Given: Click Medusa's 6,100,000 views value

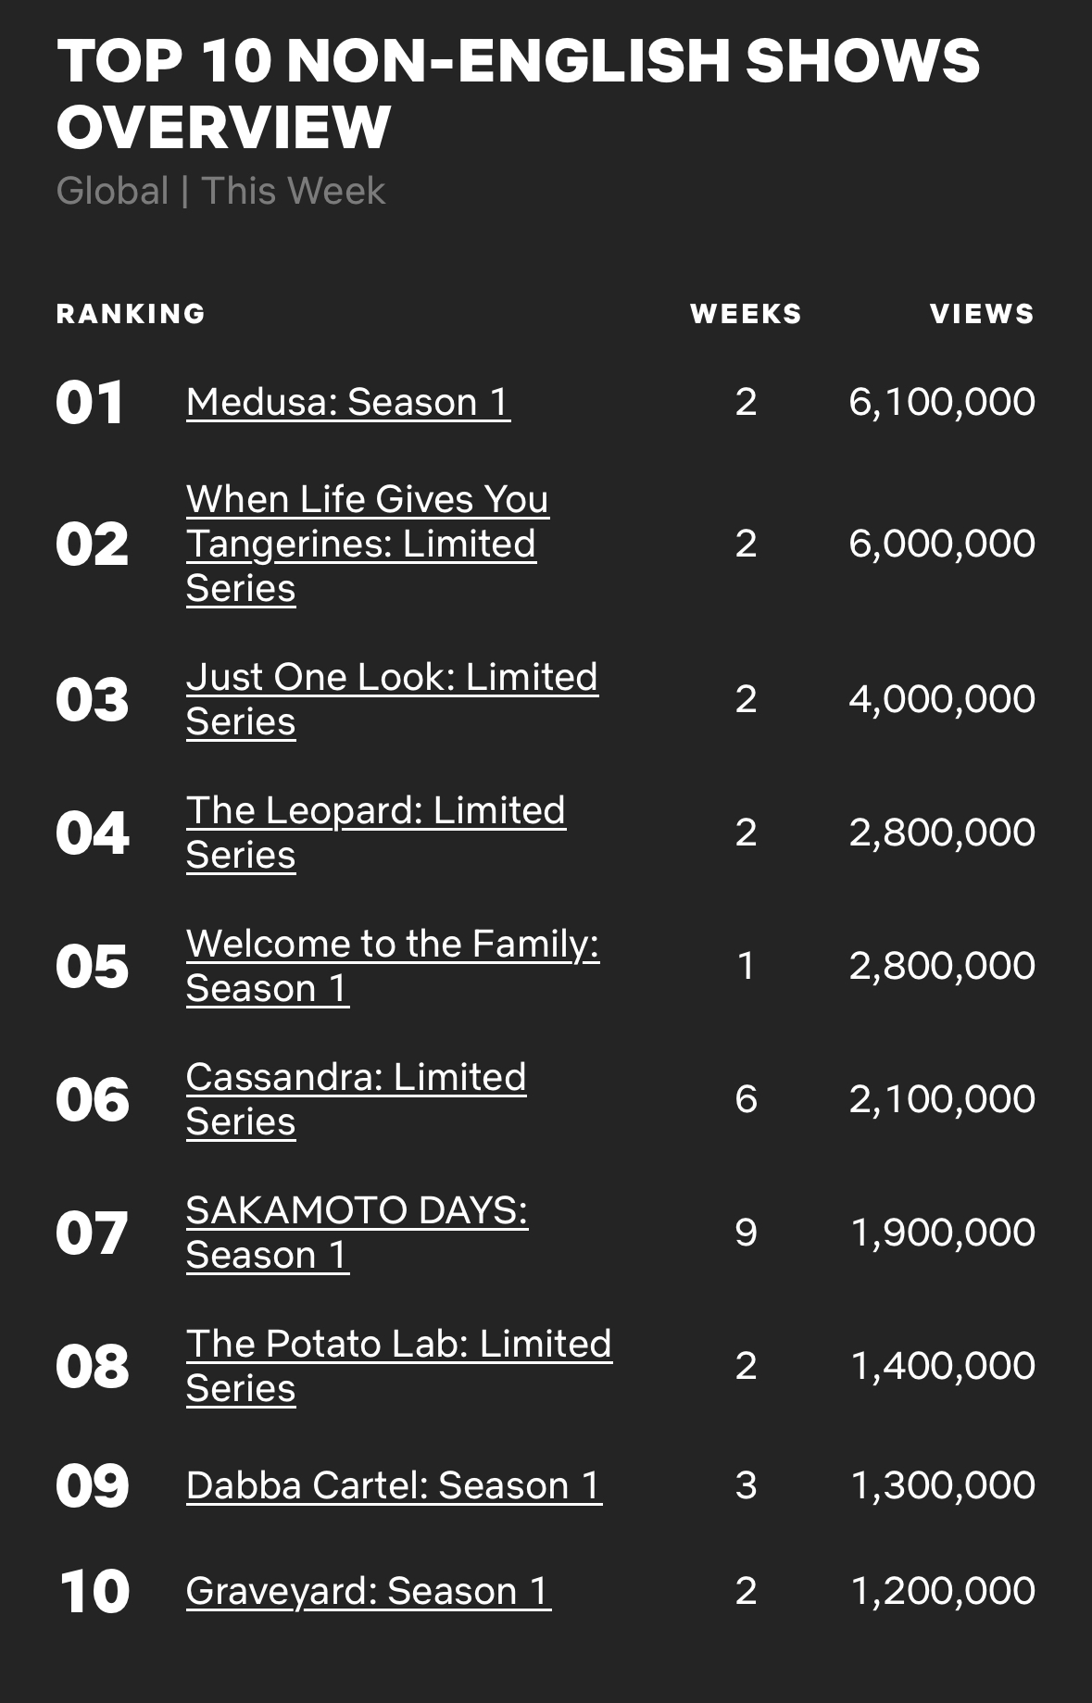Looking at the screenshot, I should tap(942, 402).
